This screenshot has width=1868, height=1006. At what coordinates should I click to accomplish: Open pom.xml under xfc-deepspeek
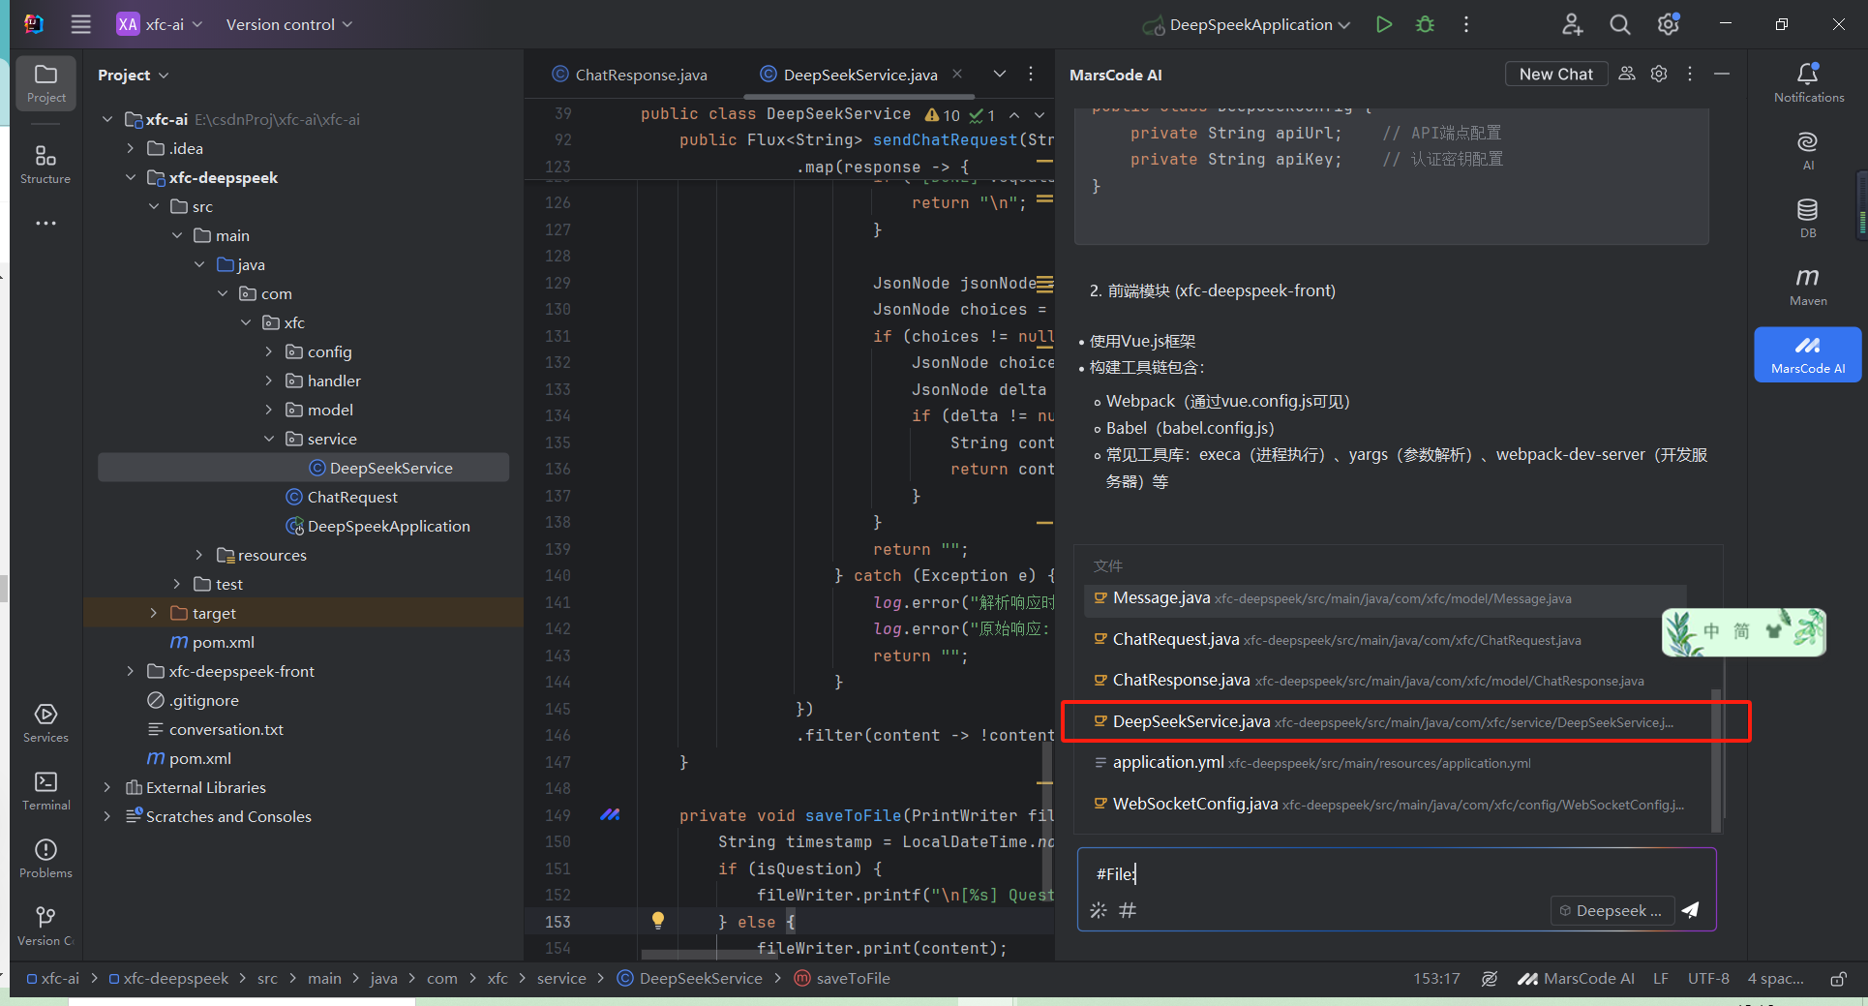pos(213,642)
